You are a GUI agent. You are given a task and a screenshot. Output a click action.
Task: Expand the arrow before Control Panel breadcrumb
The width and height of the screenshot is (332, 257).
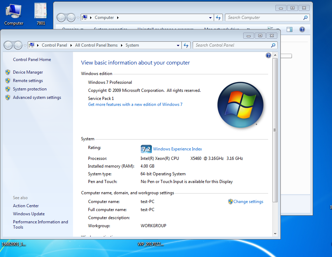38,45
